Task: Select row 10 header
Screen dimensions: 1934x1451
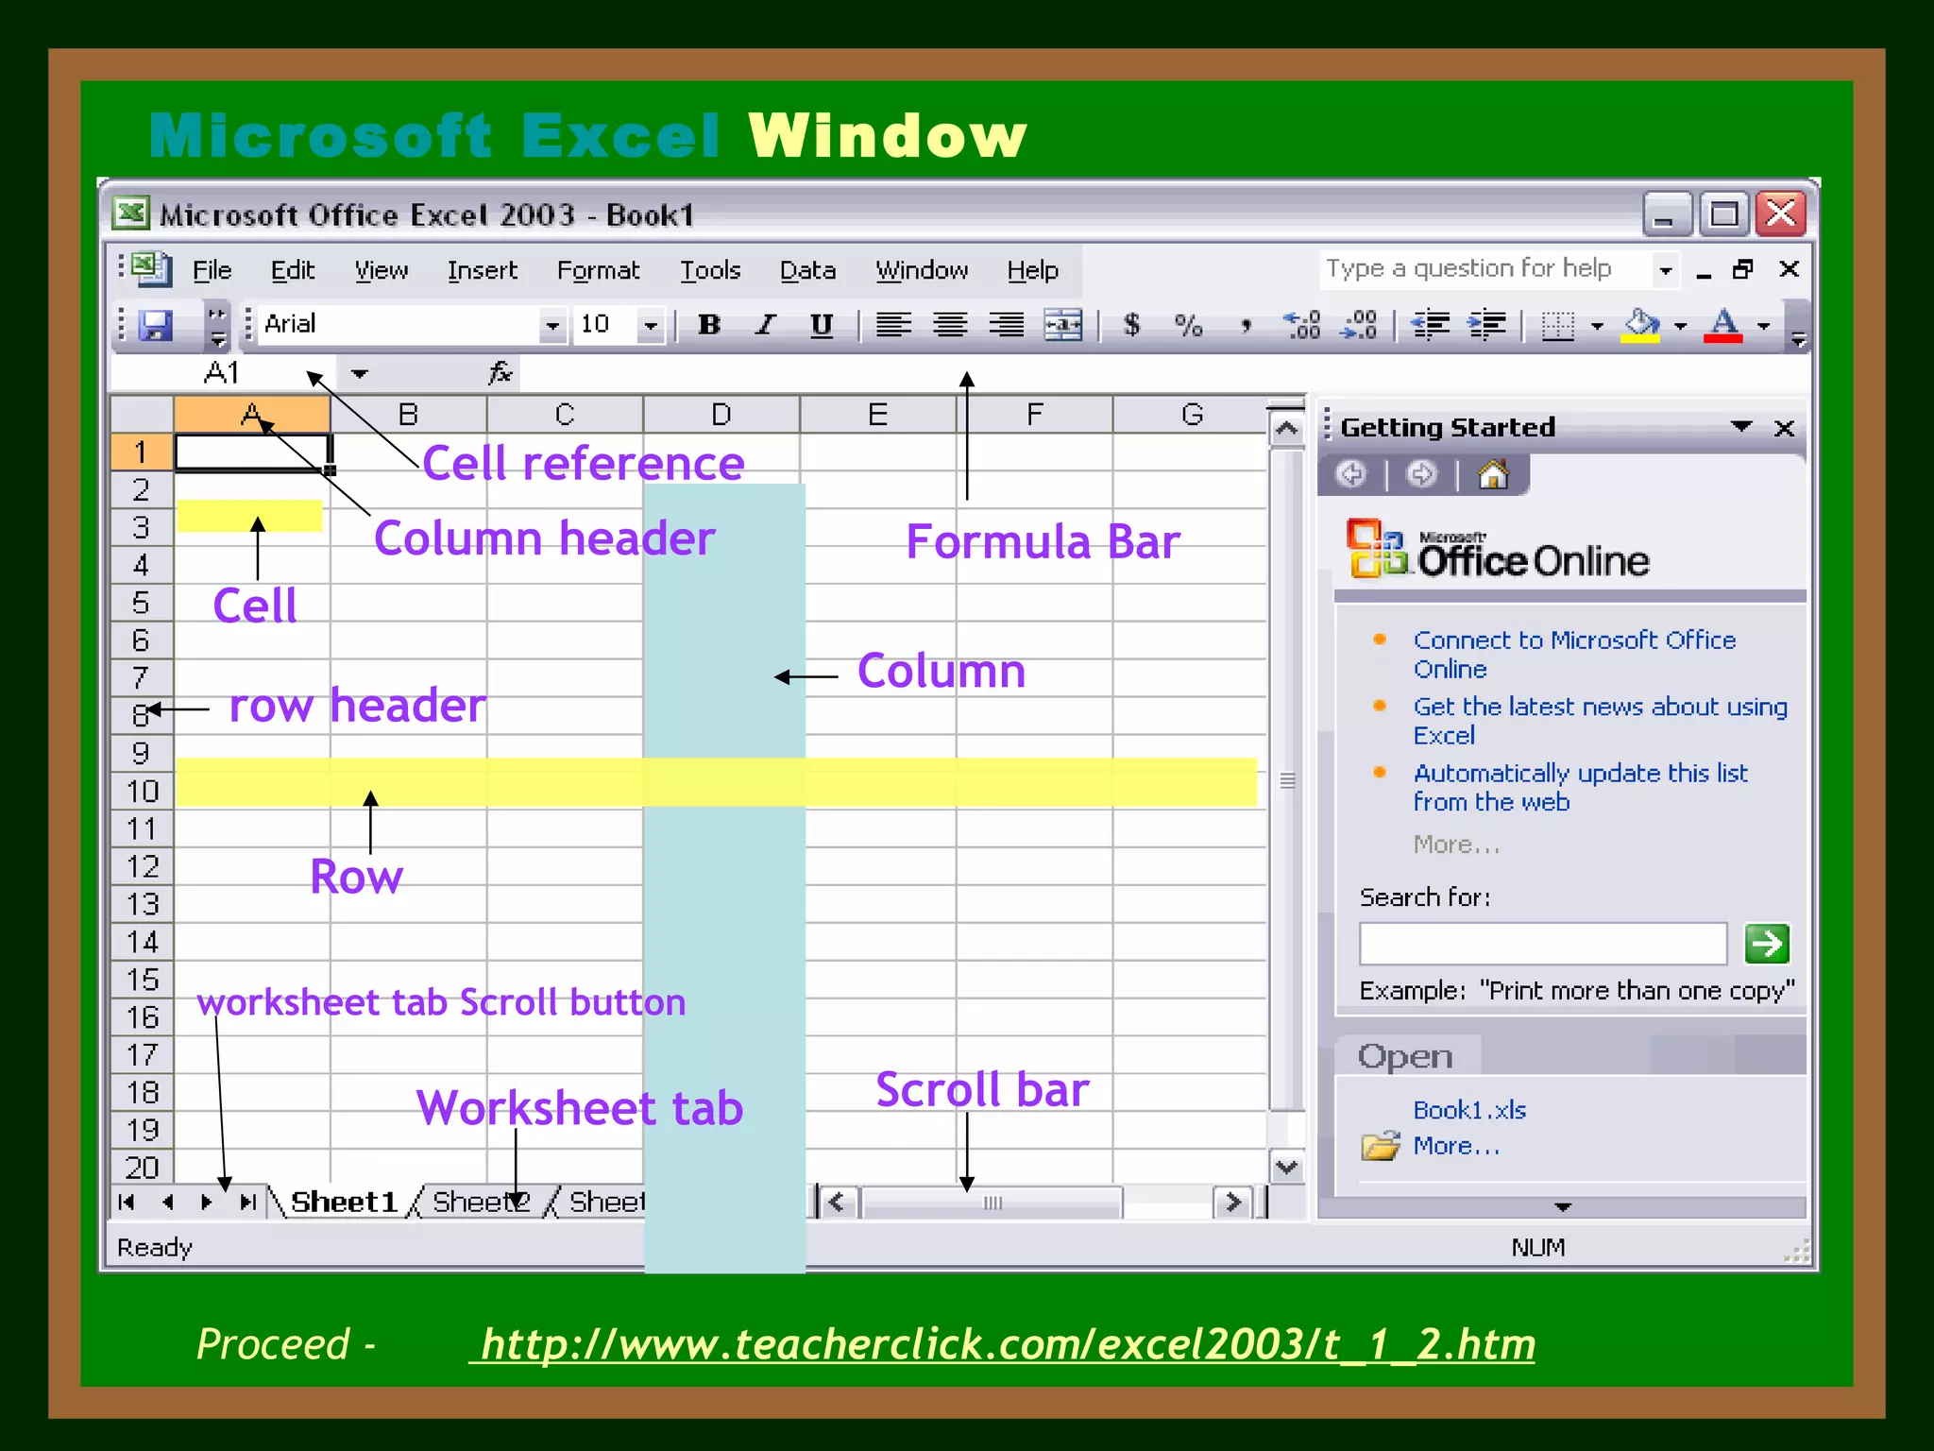Action: click(143, 791)
